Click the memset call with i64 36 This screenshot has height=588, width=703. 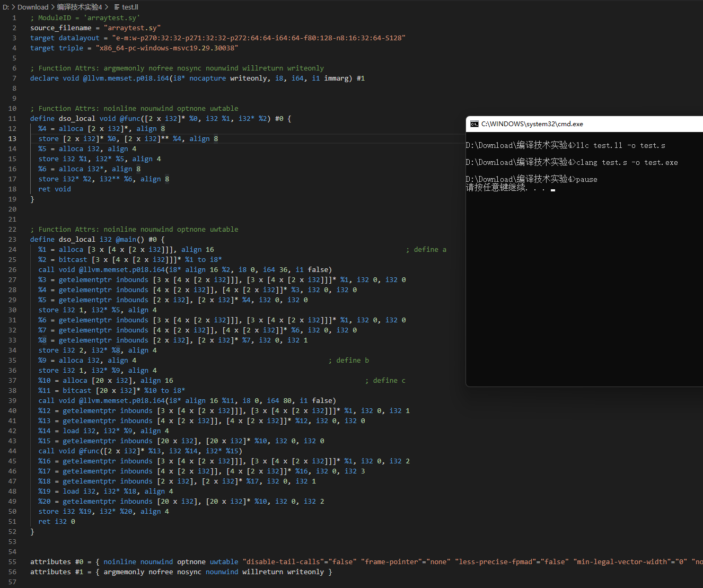185,269
